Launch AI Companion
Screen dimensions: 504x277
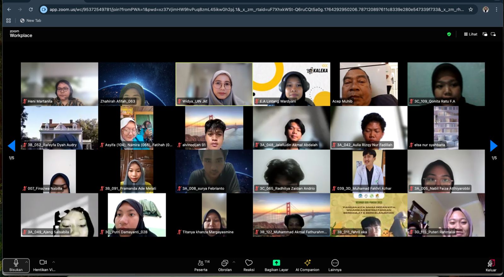click(307, 265)
